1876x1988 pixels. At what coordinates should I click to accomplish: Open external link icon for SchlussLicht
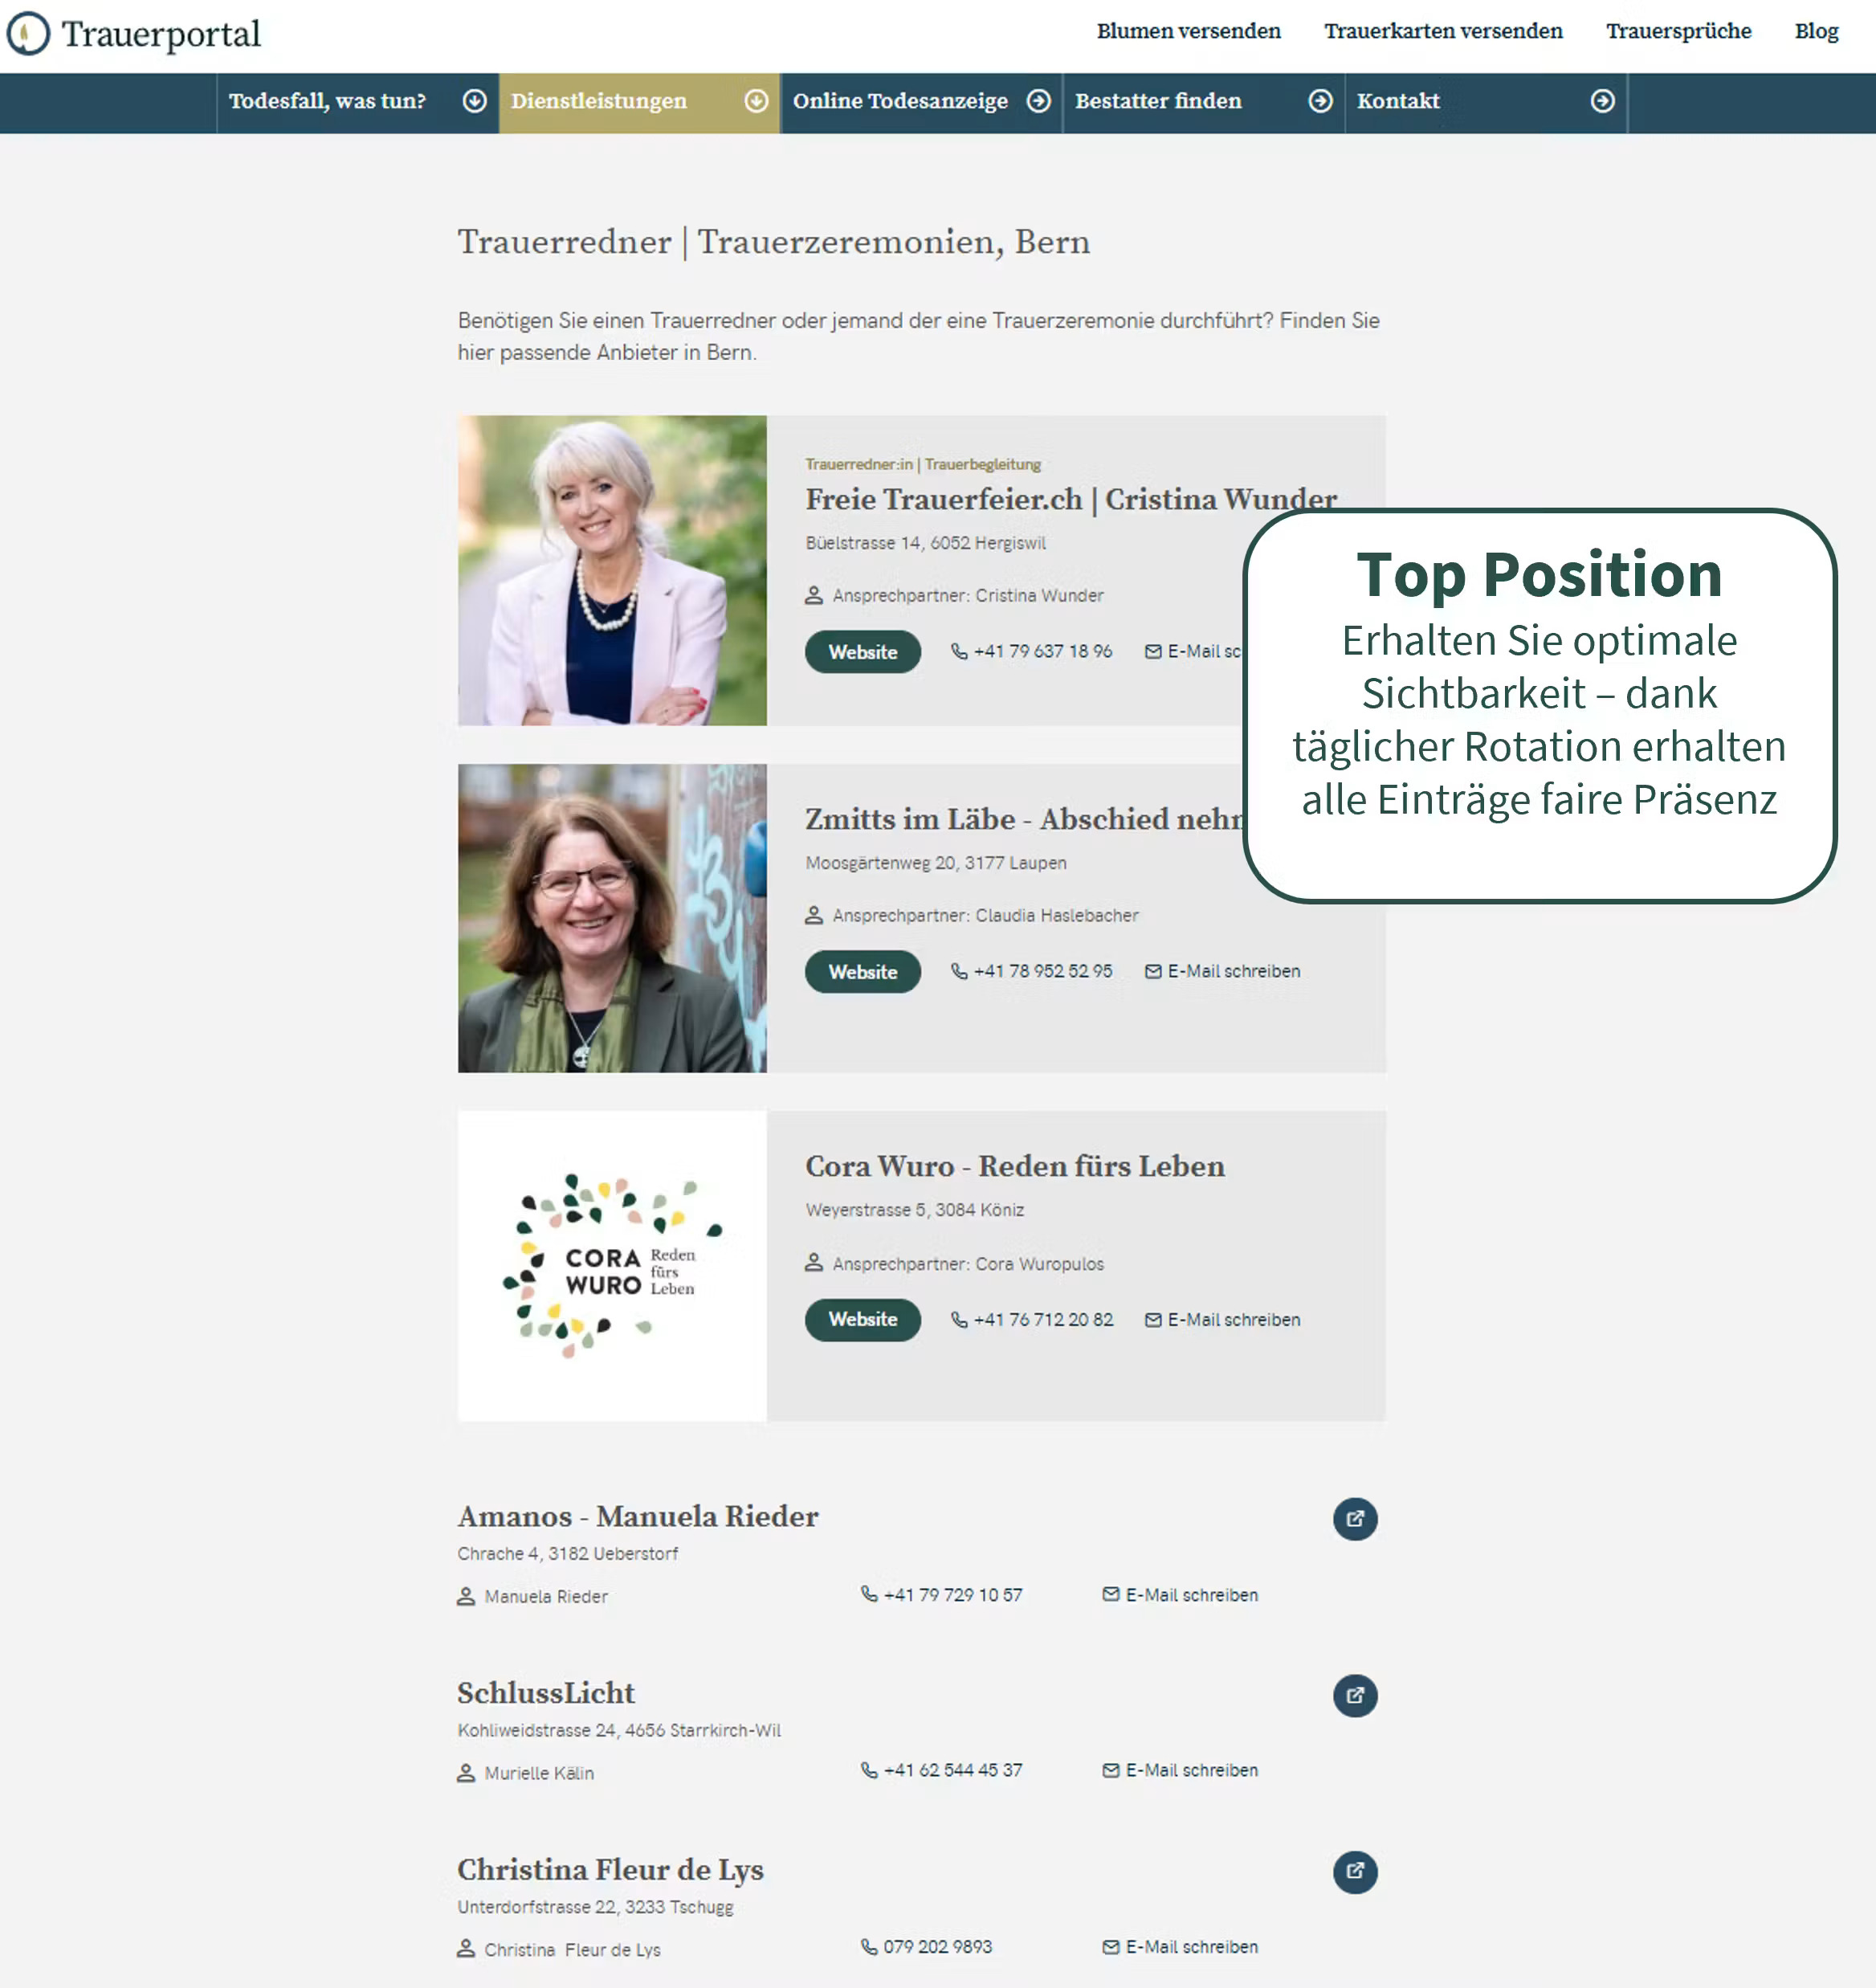coord(1355,1696)
